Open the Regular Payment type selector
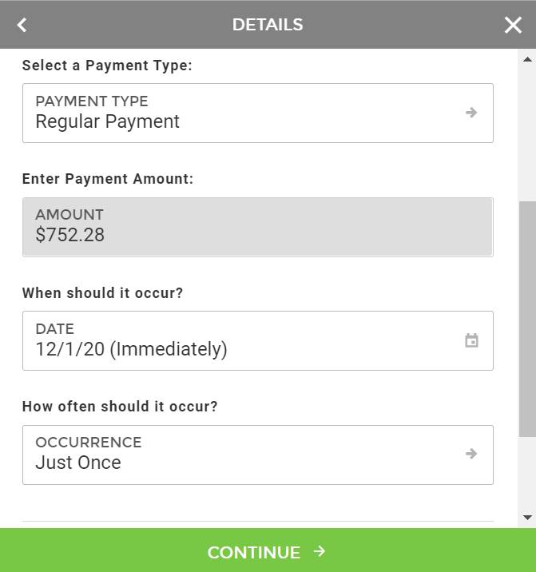Screen dimensions: 536x572 coord(258,113)
